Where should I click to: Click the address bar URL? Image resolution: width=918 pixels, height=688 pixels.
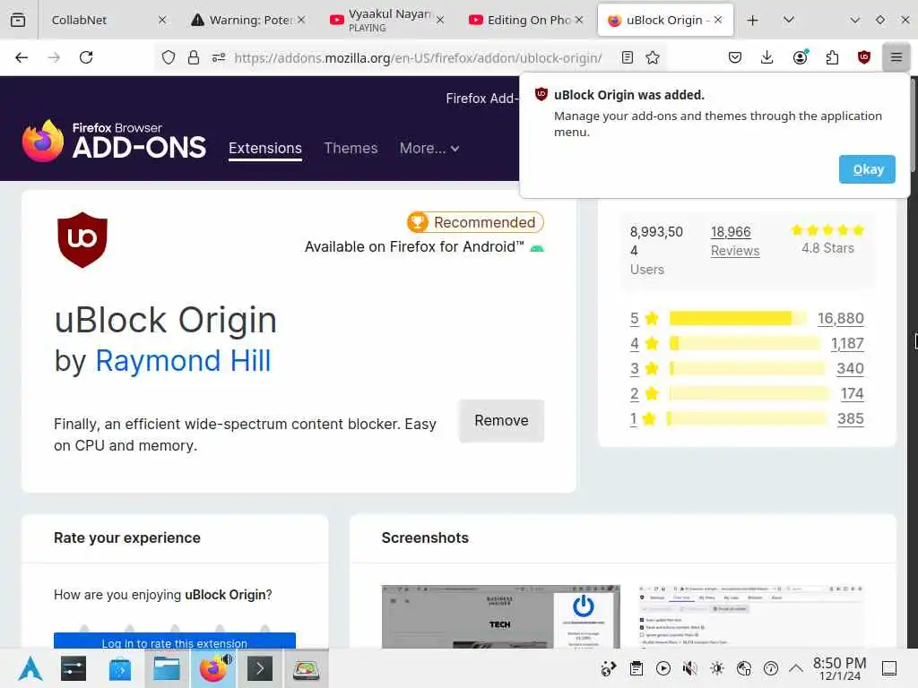(x=418, y=58)
